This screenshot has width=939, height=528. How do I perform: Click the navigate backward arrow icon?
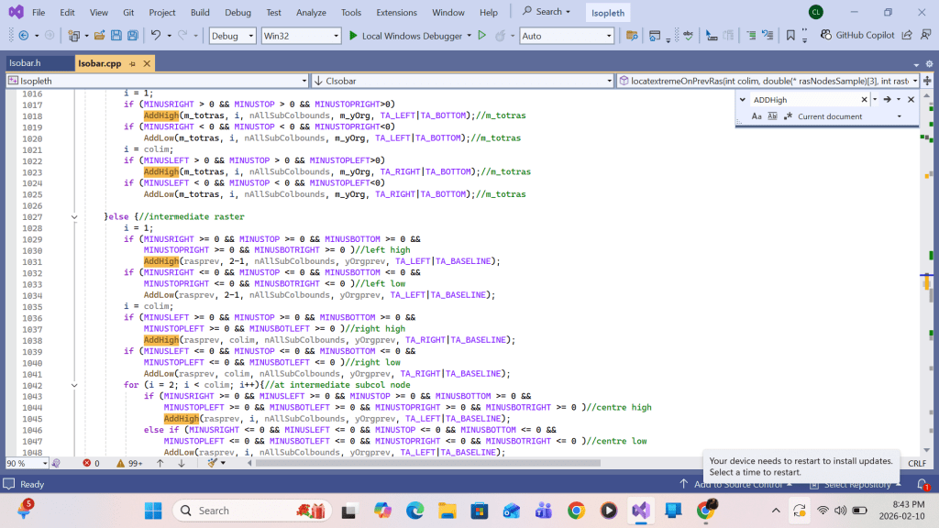pyautogui.click(x=23, y=36)
